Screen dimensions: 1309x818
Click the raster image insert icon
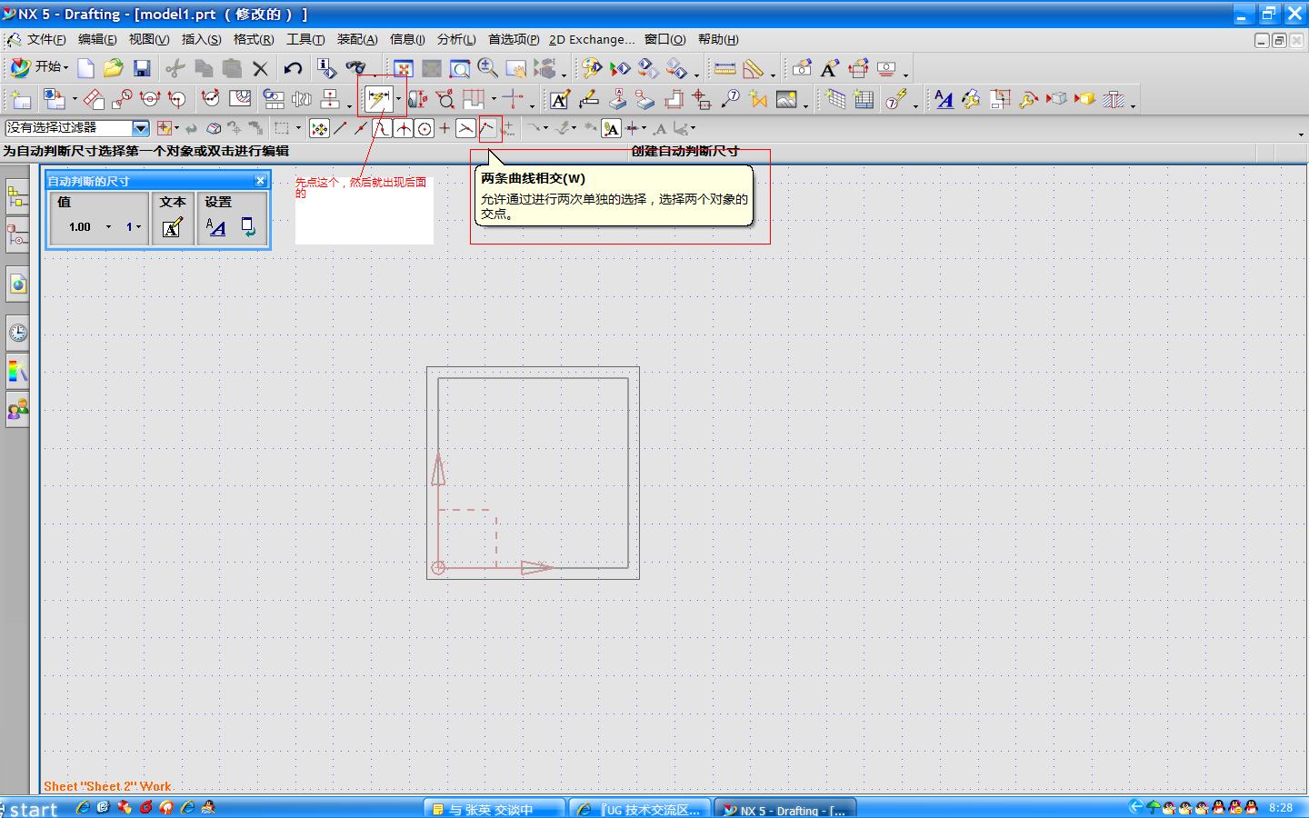pyautogui.click(x=787, y=99)
